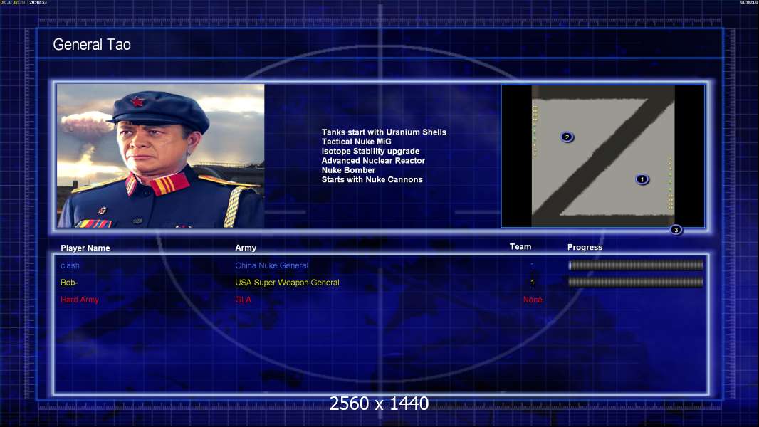Viewport: 759px width, 427px height.
Task: Click General Tao's portrait image
Action: click(x=161, y=156)
